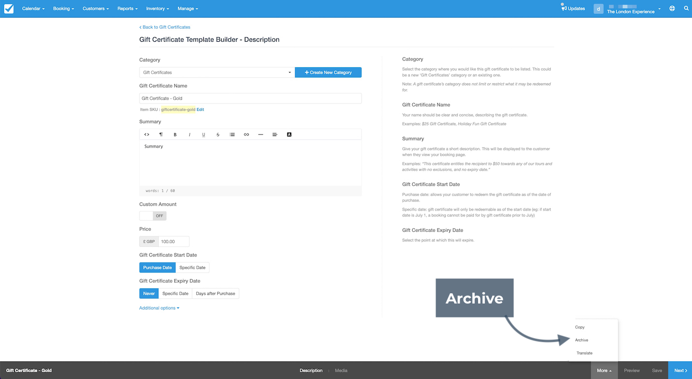Set expiry date to Never

(149, 294)
